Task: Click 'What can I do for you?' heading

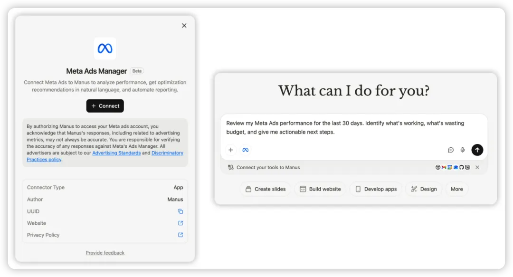Action: [354, 91]
